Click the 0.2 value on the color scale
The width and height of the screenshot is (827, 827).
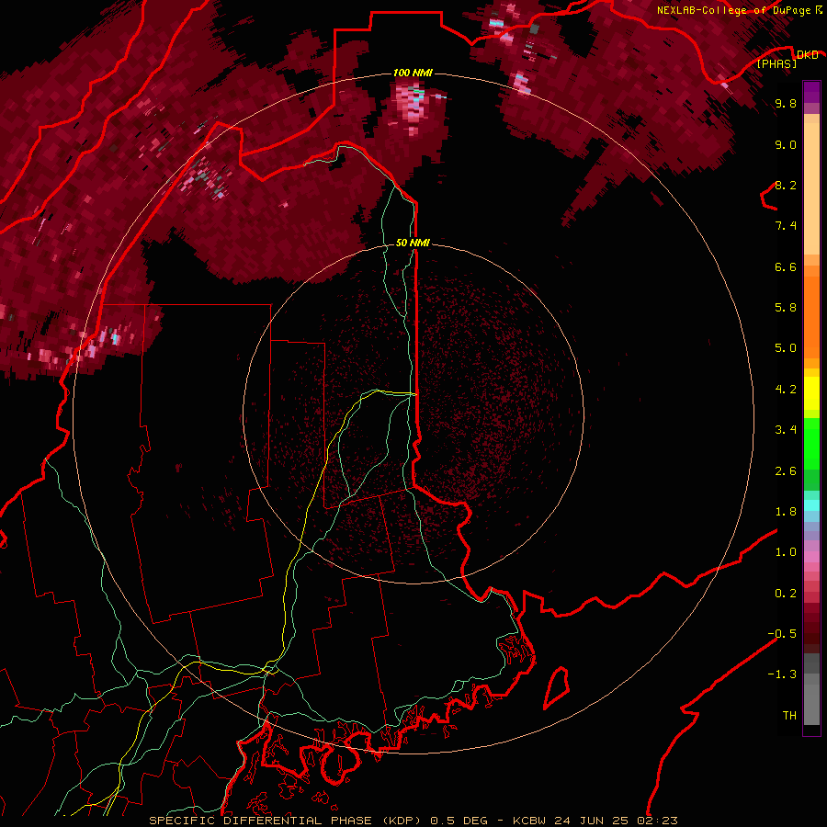coord(786,594)
